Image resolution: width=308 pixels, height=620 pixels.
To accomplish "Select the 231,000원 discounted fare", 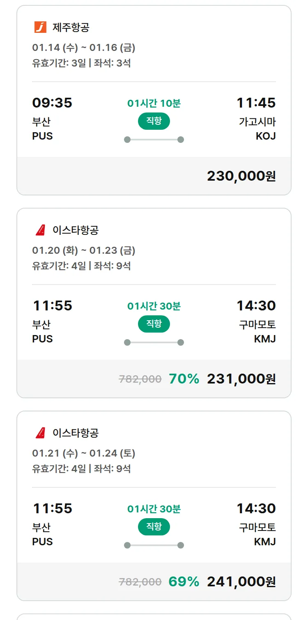I will coord(241,379).
